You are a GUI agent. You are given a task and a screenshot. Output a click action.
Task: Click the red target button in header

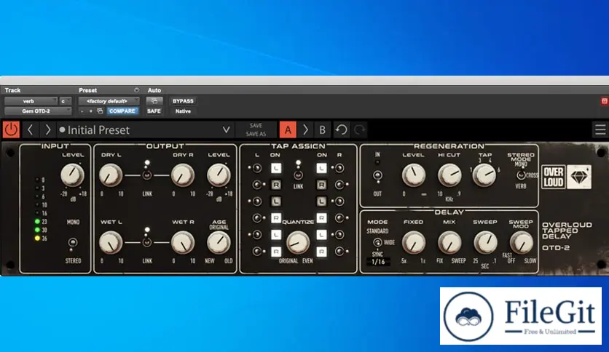tap(605, 101)
